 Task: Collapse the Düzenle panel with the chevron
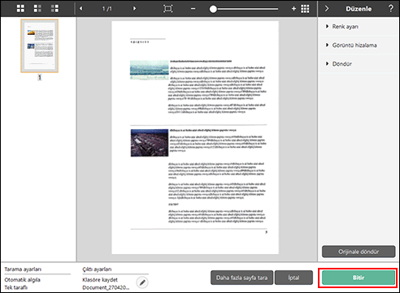click(x=327, y=9)
